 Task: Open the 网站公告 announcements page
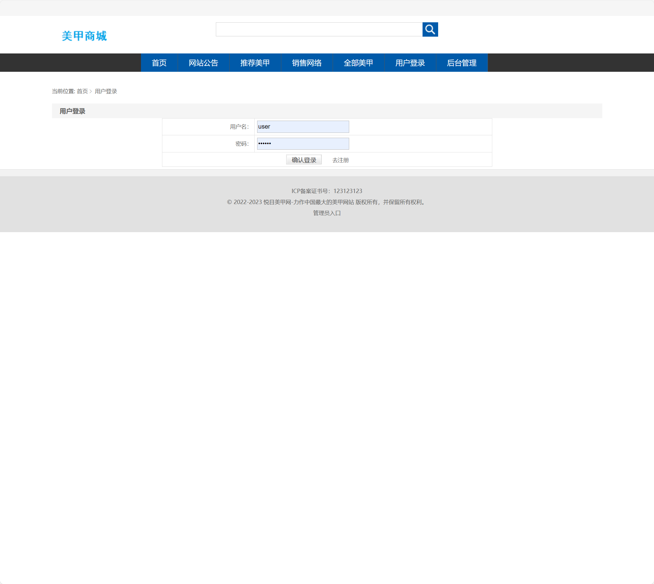[x=203, y=63]
